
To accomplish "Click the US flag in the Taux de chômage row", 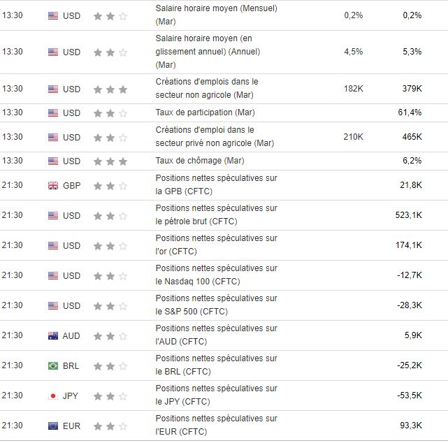I will (53, 161).
